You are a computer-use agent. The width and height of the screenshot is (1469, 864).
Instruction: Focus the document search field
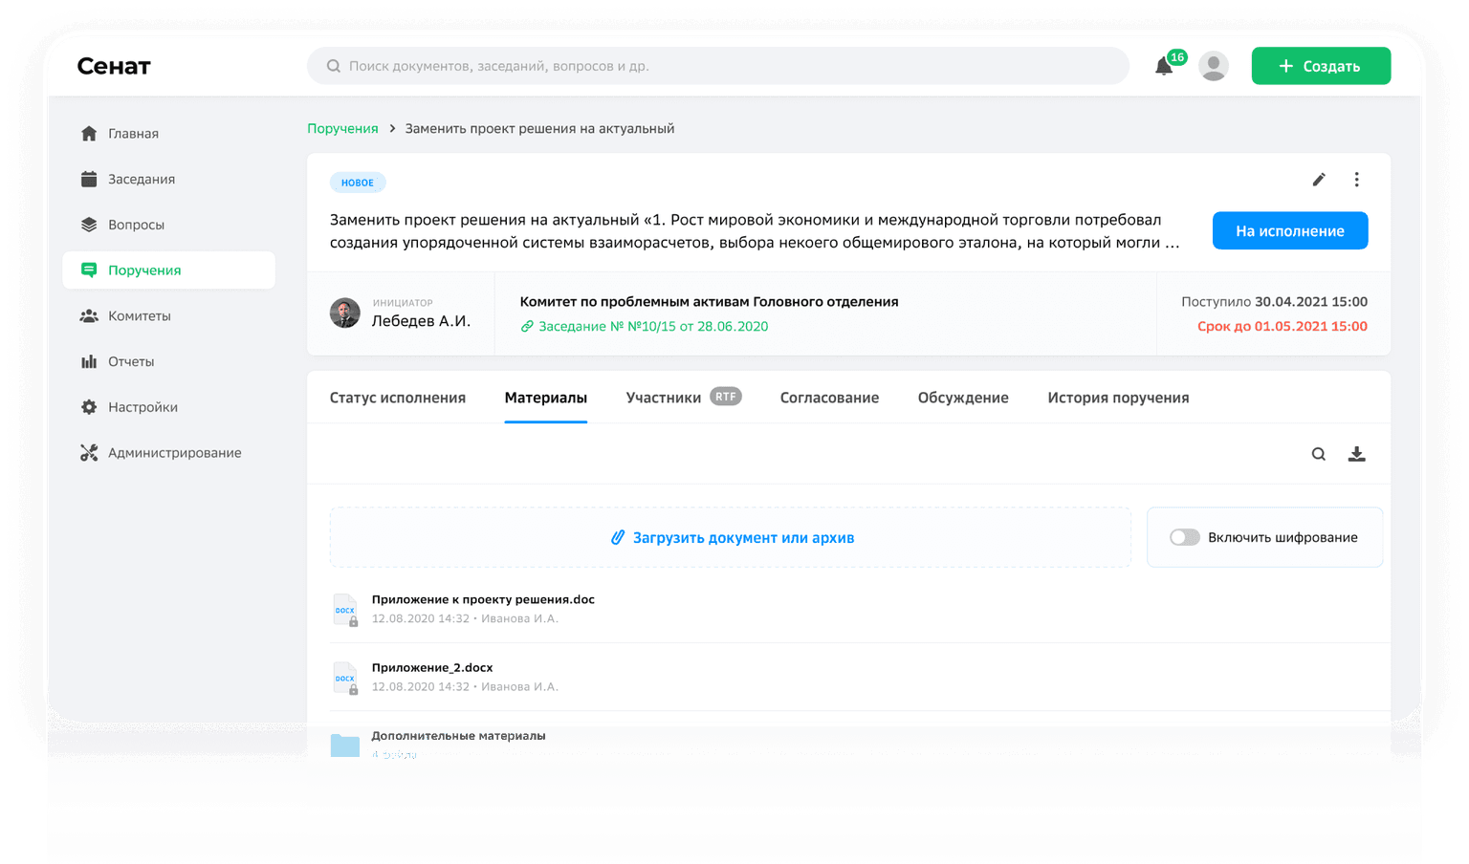(x=718, y=66)
